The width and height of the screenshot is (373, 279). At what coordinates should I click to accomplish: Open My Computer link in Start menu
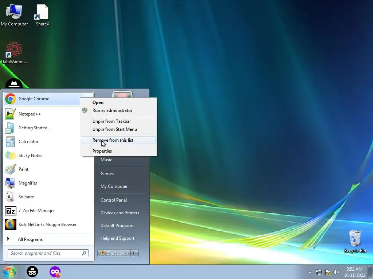(x=122, y=186)
